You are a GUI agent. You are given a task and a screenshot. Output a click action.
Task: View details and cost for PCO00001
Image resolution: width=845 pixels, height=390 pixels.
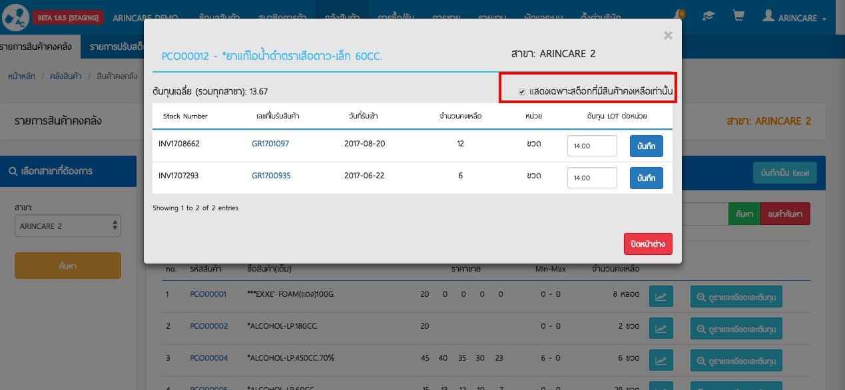click(736, 296)
